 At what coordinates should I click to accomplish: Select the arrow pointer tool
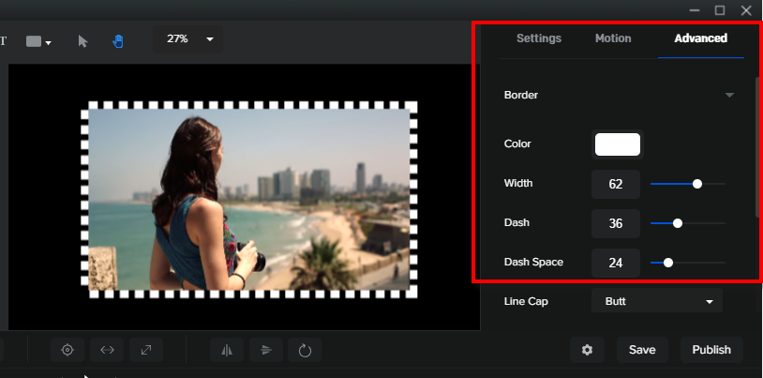pyautogui.click(x=82, y=41)
